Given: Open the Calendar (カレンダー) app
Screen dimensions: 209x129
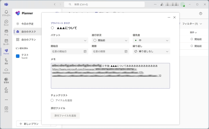Looking at the screenshot, I should pyautogui.click(x=6, y=42).
